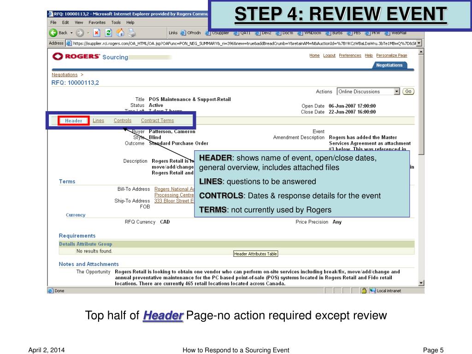Click the Local intranet zone icon

tap(373, 291)
